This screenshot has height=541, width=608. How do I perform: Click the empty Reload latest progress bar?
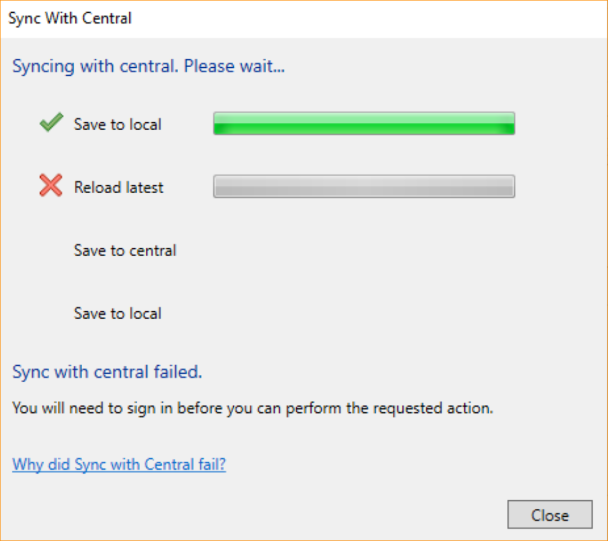[x=364, y=186]
